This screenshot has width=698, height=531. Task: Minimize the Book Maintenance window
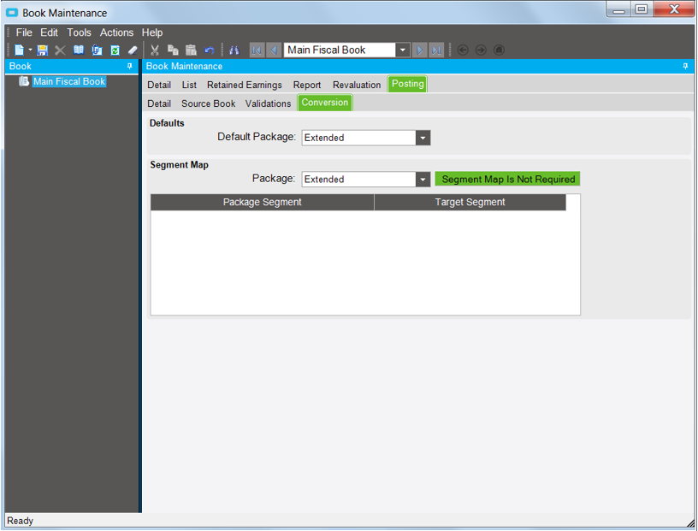(618, 9)
